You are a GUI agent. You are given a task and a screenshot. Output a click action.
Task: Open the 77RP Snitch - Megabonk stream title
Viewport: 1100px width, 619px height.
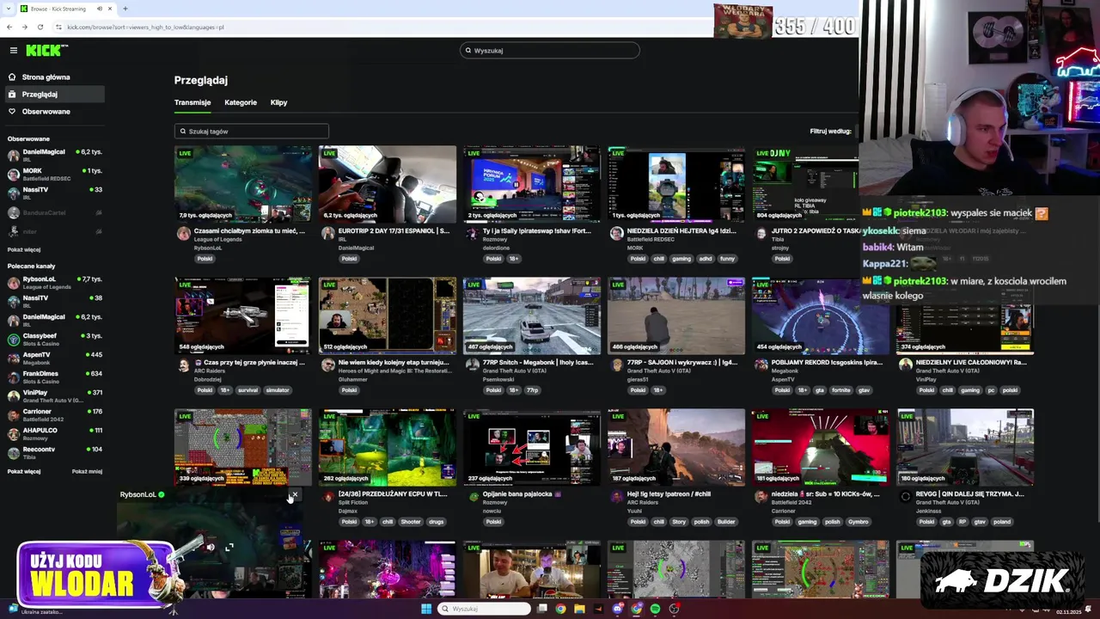coord(538,363)
